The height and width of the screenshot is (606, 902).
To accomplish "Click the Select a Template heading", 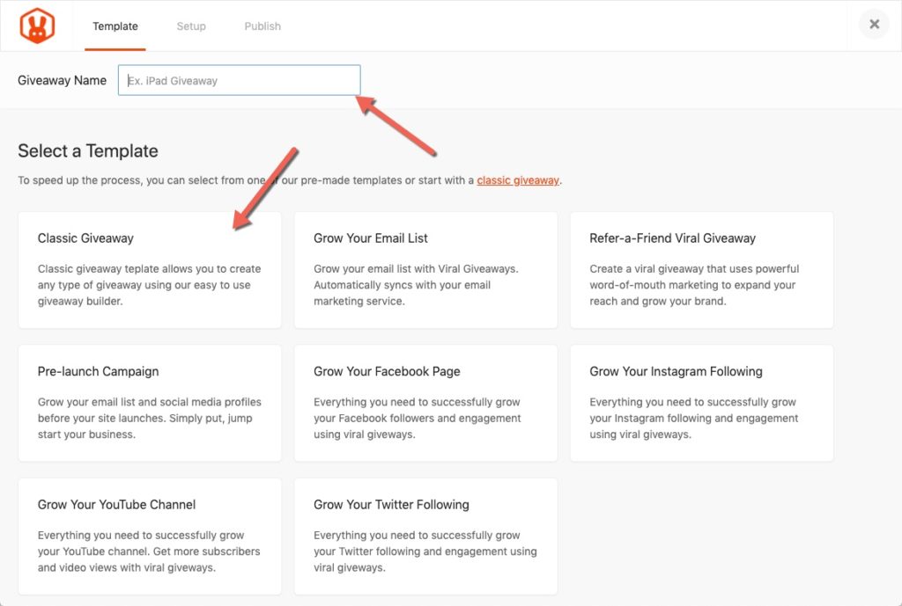I will coord(88,151).
